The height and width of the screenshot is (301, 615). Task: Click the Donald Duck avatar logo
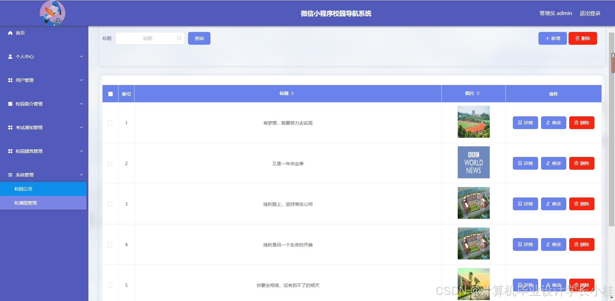pyautogui.click(x=53, y=13)
